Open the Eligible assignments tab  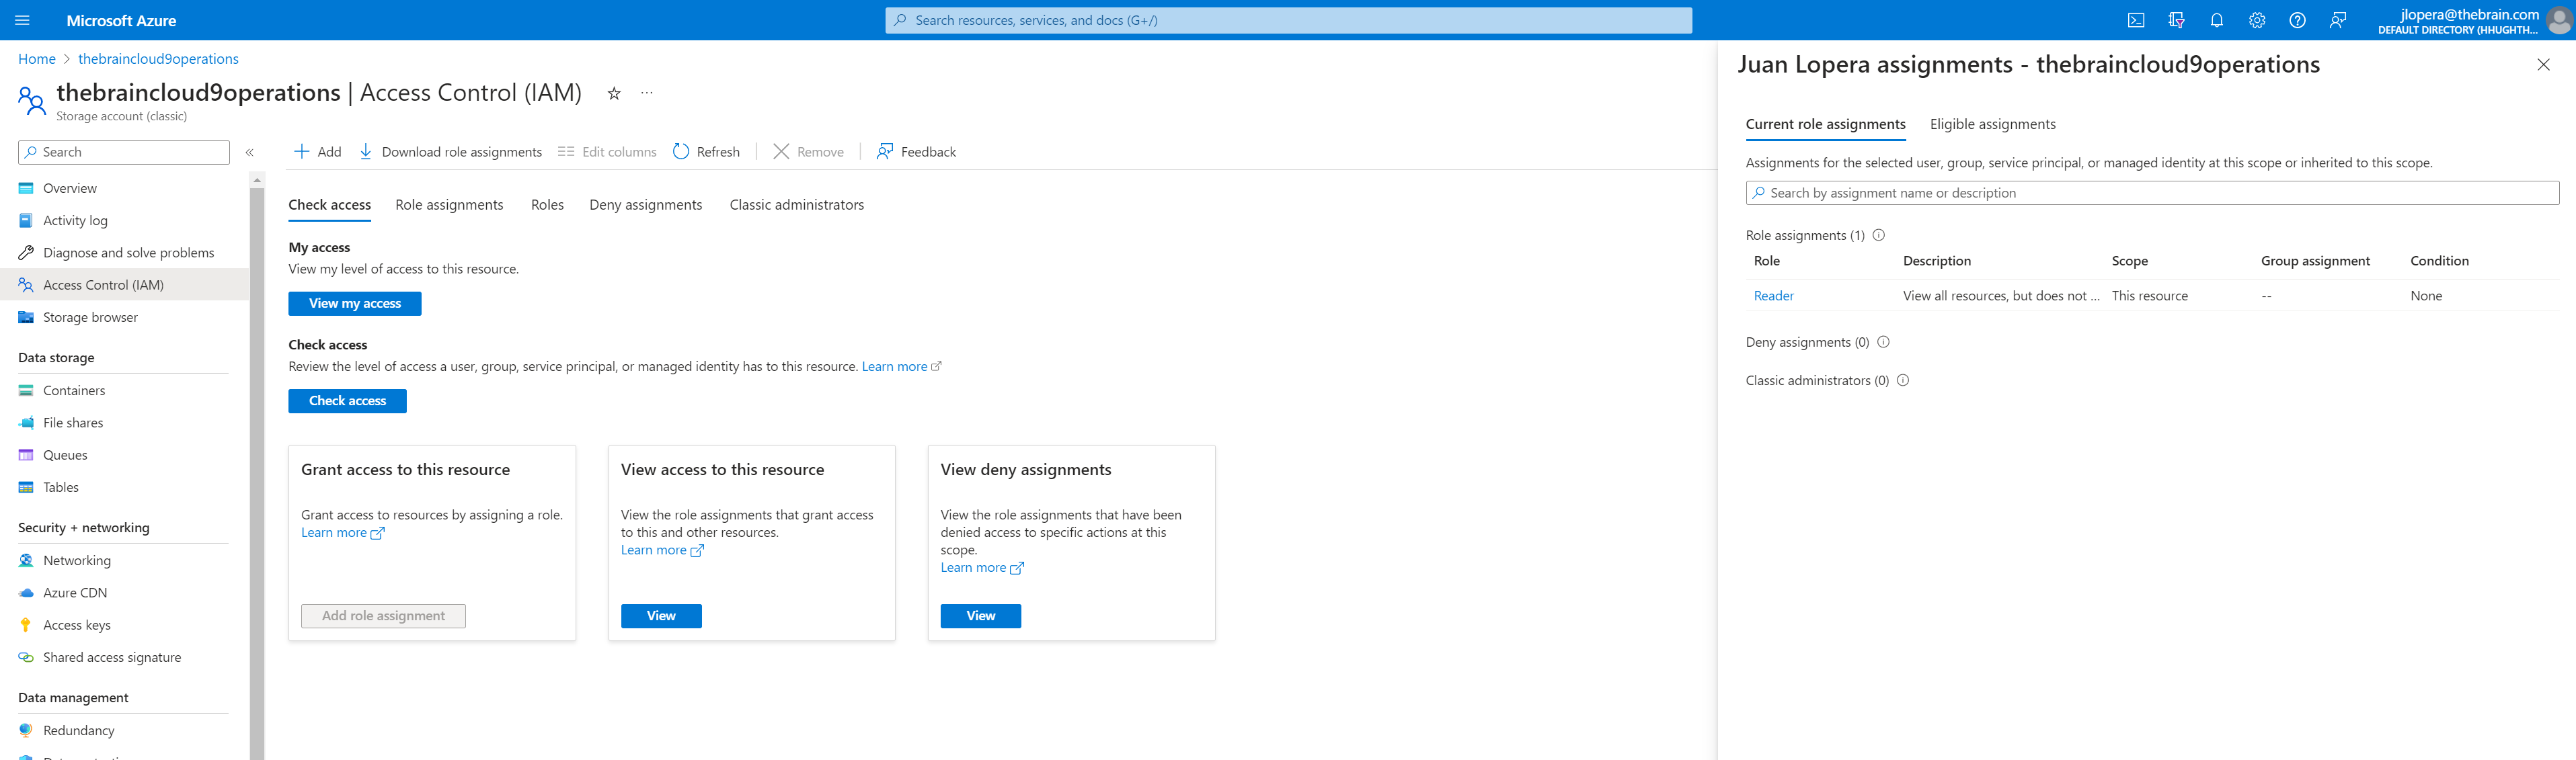coord(1991,124)
